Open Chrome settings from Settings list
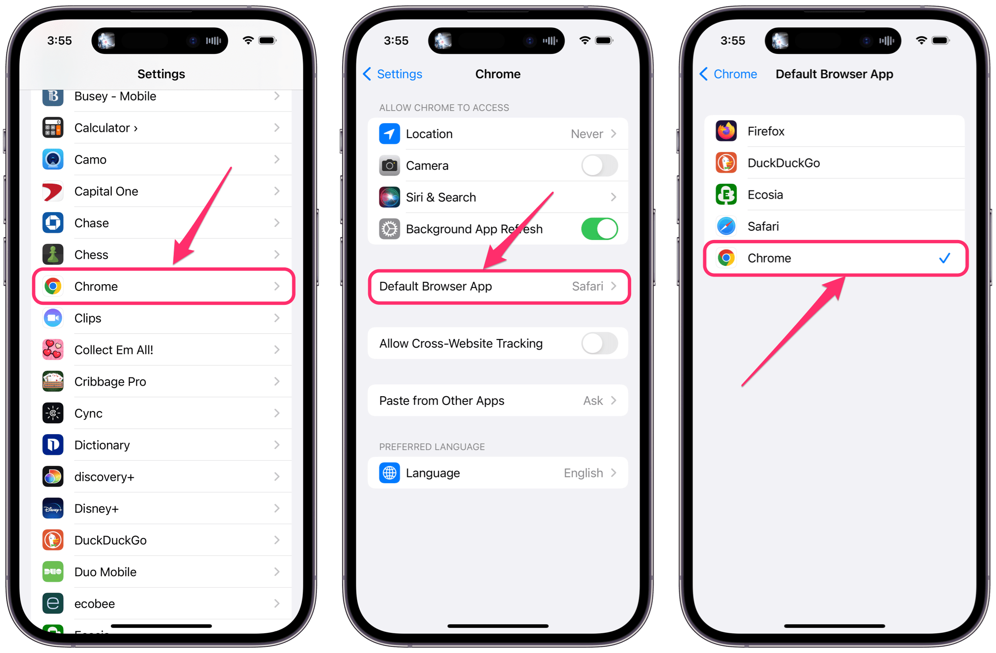The height and width of the screenshot is (653, 996). click(x=167, y=286)
